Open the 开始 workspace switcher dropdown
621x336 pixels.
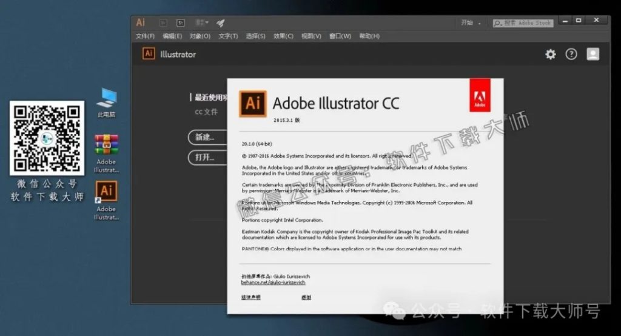[471, 23]
